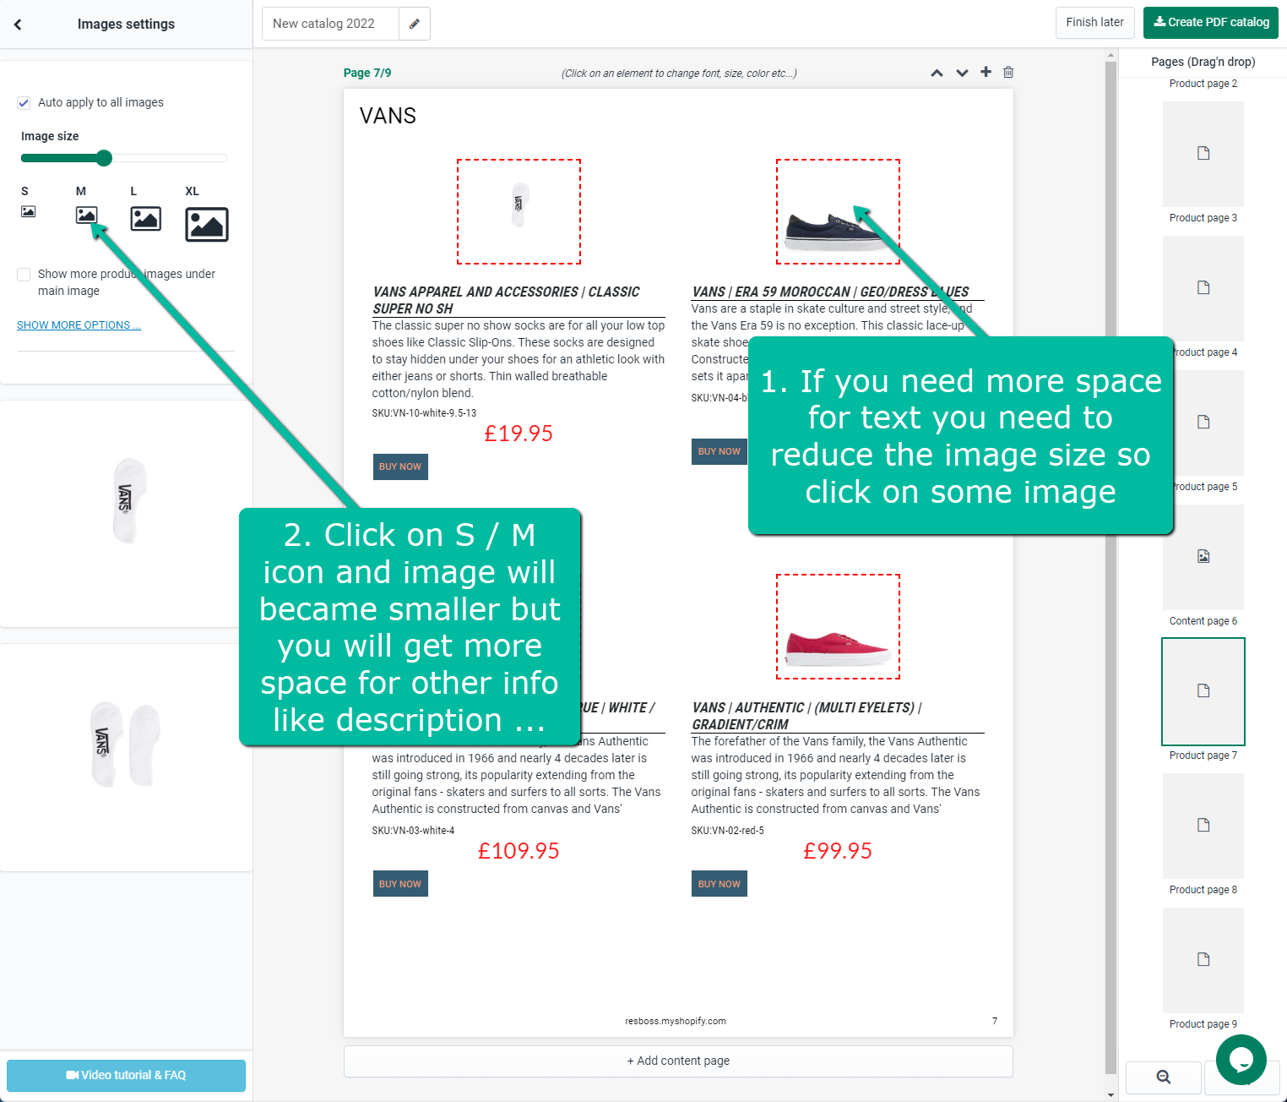Image resolution: width=1287 pixels, height=1102 pixels.
Task: Select Product page 8 thumbnail
Action: (1203, 826)
